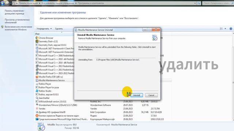This screenshot has width=234, height=131.
Task: Open the address bar history dropdown arrow
Action: tap(195, 3)
